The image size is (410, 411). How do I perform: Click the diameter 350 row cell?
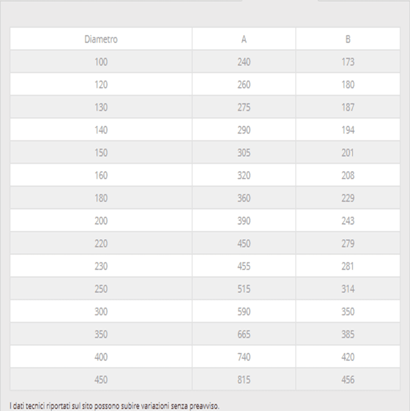pos(101,334)
